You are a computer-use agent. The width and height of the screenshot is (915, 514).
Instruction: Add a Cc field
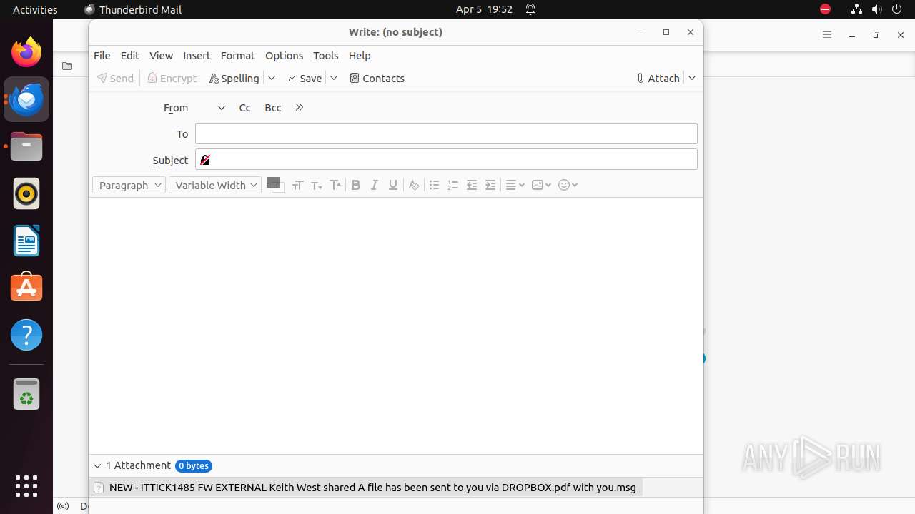point(244,108)
